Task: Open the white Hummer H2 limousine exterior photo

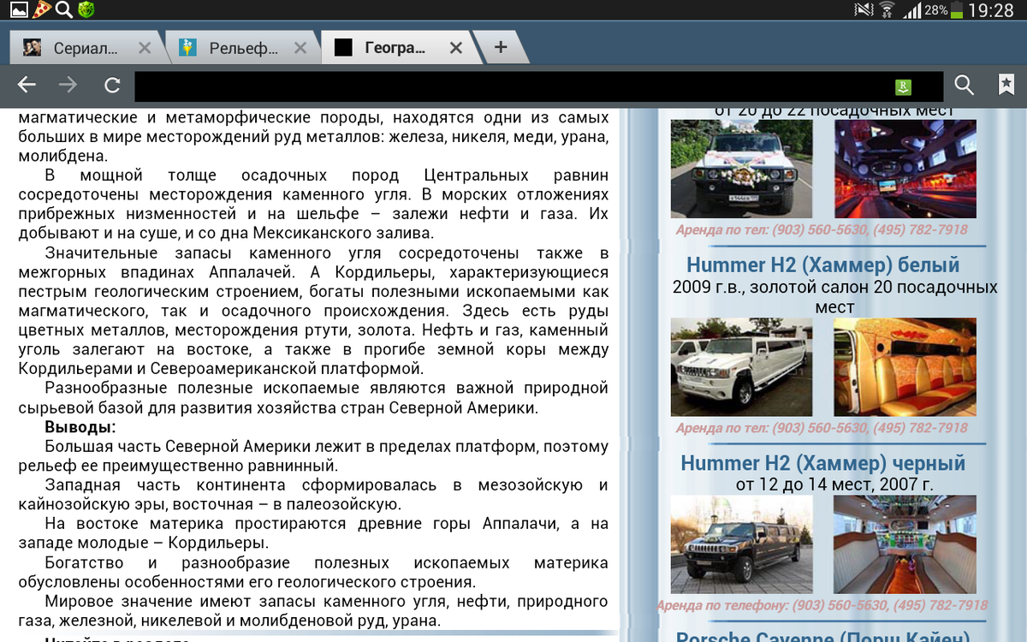Action: [741, 367]
